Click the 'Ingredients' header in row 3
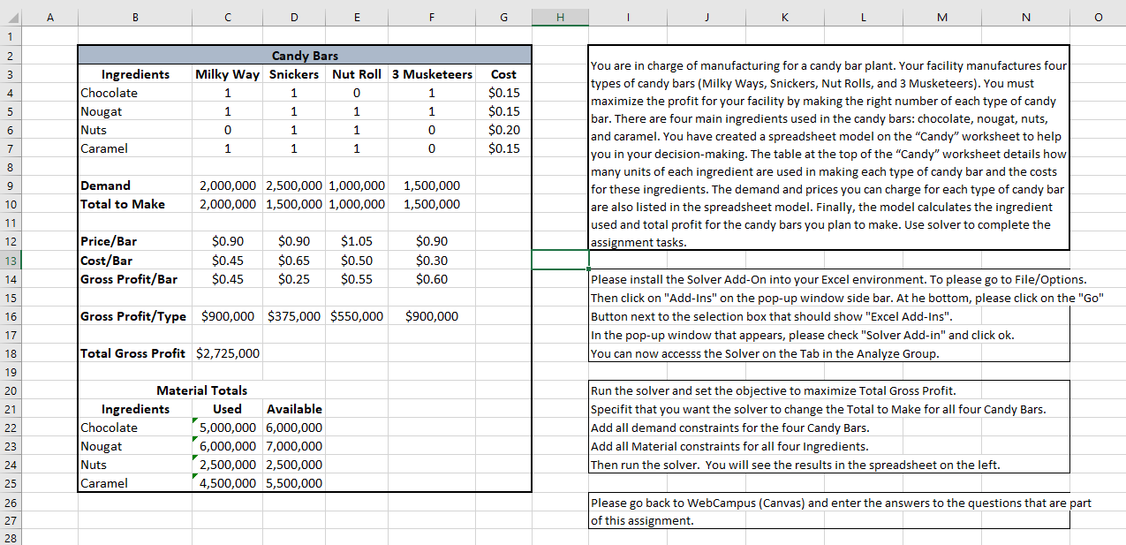 135,74
